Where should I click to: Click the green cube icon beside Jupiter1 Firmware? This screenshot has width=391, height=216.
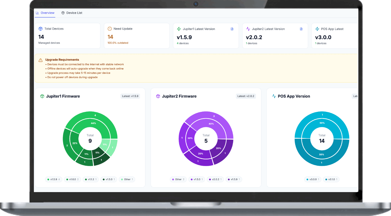pyautogui.click(x=42, y=96)
